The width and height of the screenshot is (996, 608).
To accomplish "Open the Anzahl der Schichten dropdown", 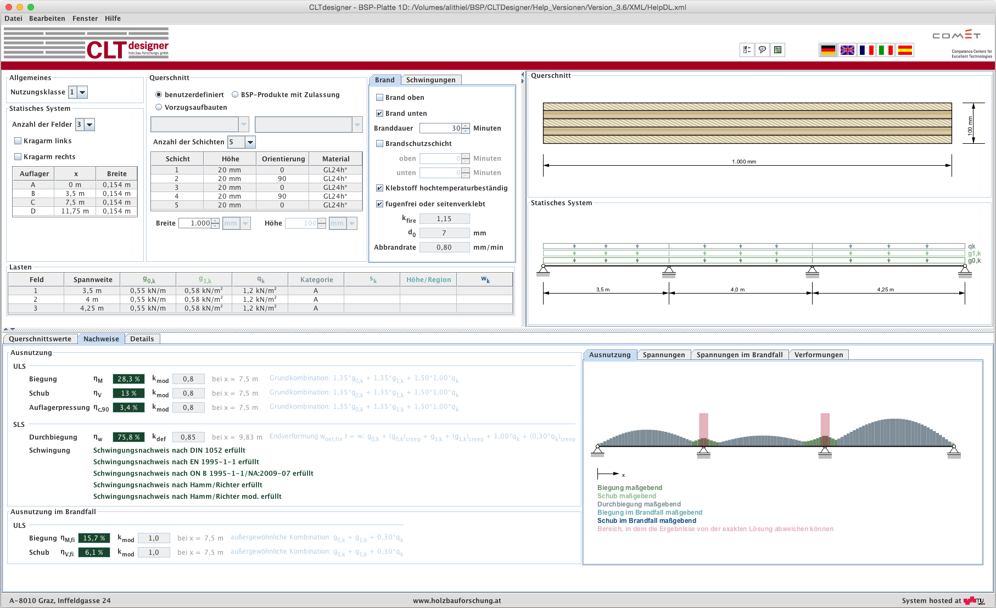I will coord(250,142).
